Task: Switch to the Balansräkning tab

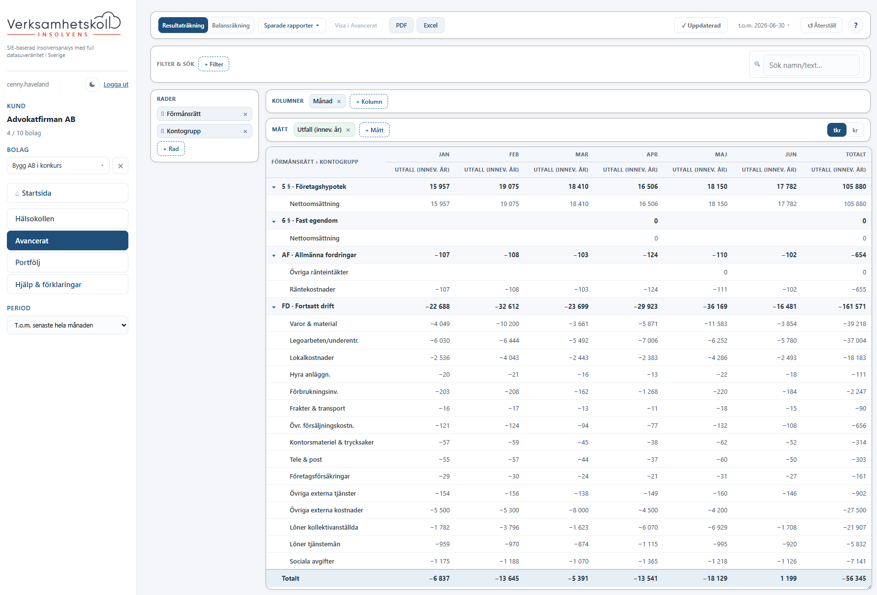Action: pos(231,25)
